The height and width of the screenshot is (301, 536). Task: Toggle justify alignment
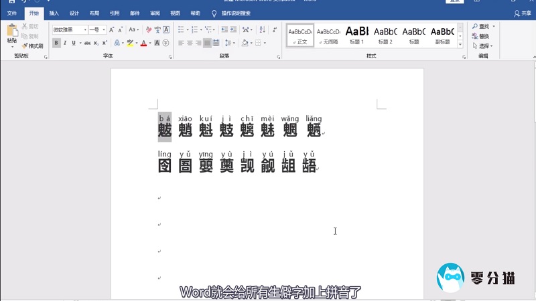[x=207, y=43]
